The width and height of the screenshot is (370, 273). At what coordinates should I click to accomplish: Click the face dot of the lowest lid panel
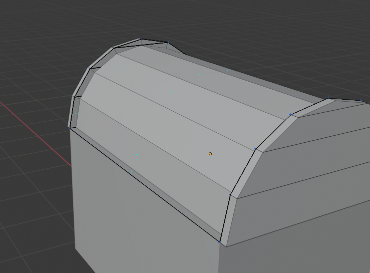[x=137, y=154]
